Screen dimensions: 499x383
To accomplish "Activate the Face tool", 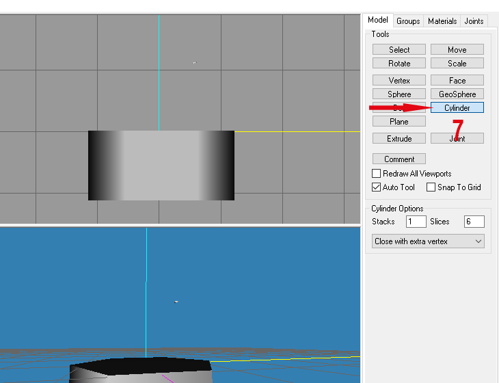I will coord(457,80).
